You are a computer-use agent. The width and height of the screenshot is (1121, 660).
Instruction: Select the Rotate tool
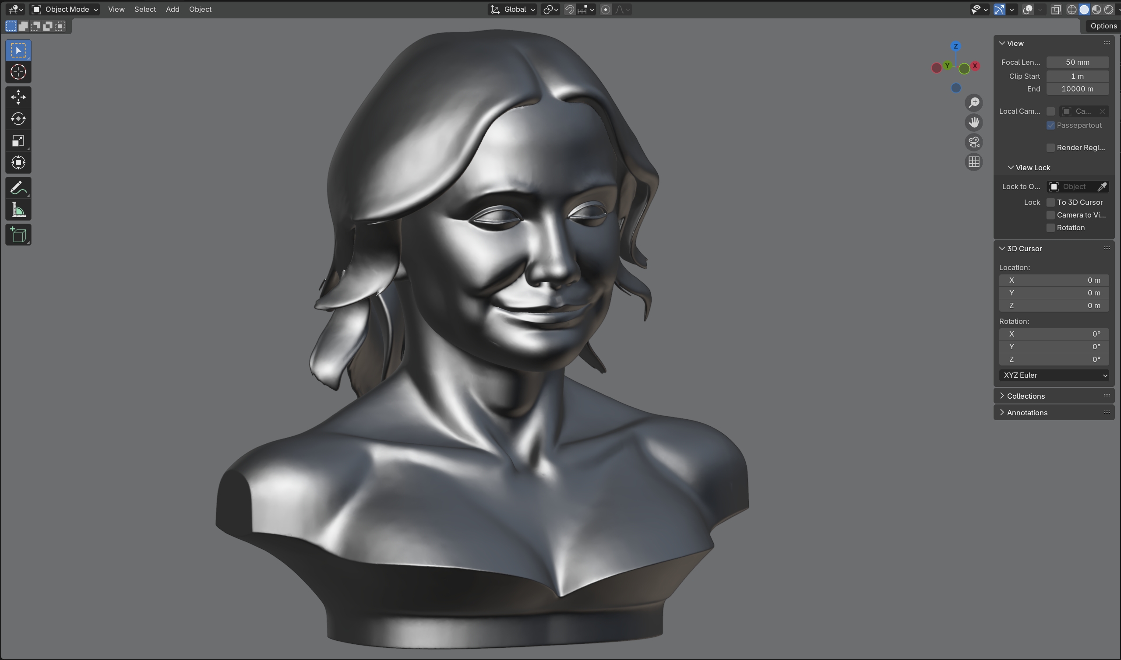pyautogui.click(x=18, y=119)
